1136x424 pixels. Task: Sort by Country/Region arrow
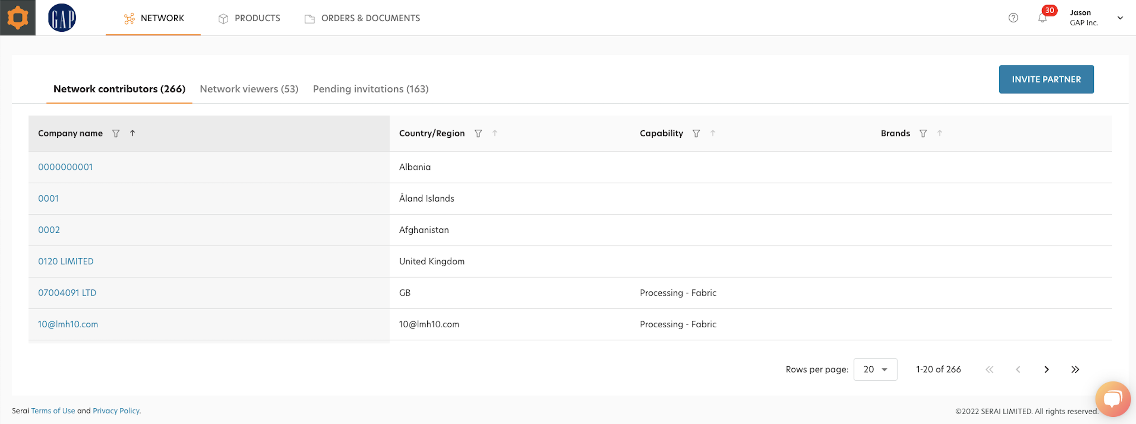click(495, 133)
